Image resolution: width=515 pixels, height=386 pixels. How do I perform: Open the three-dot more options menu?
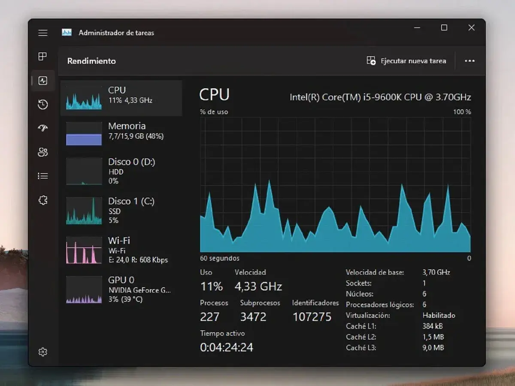470,61
